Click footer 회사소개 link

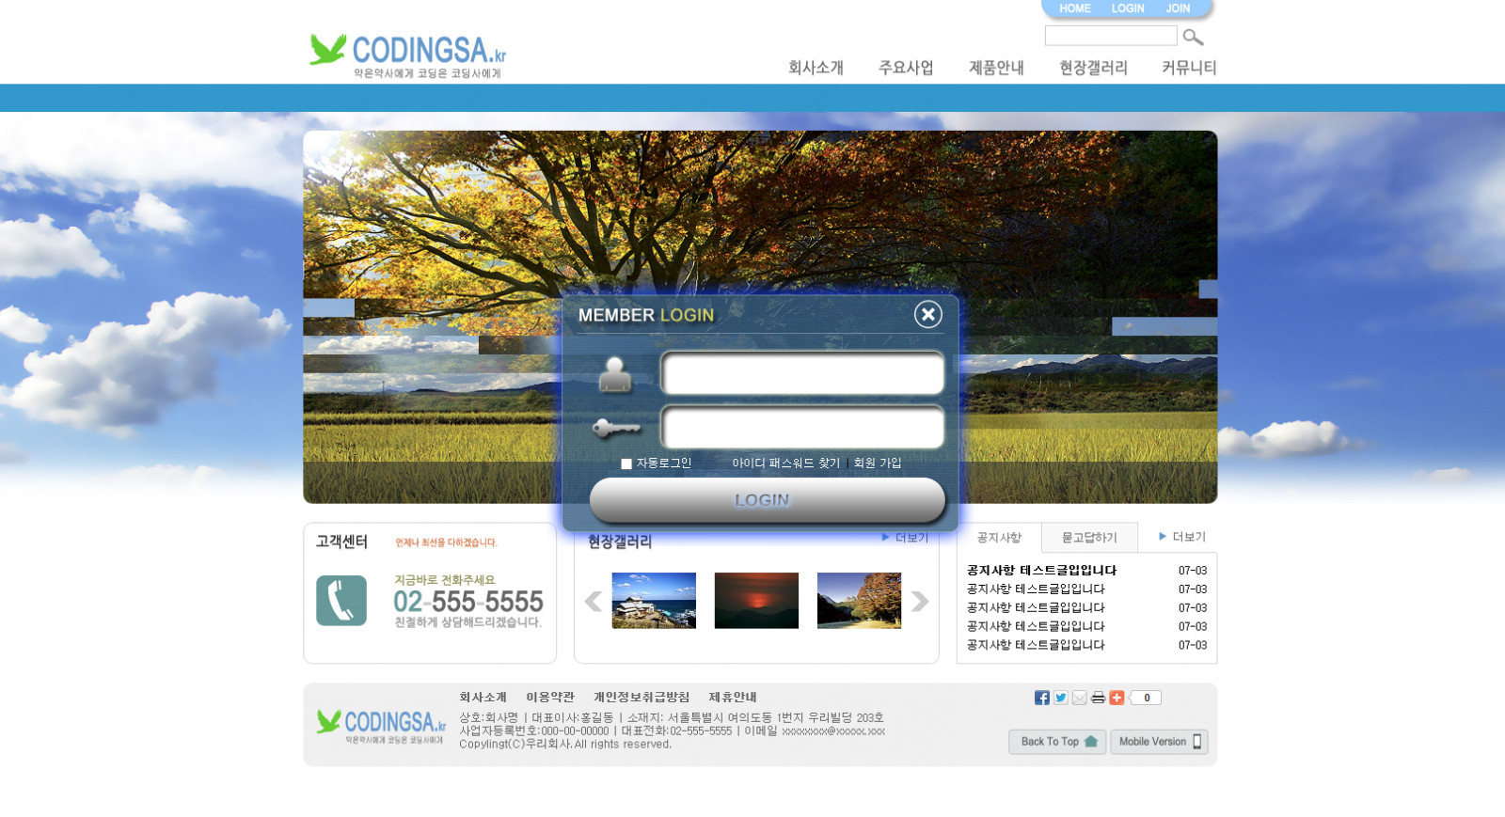click(x=483, y=698)
